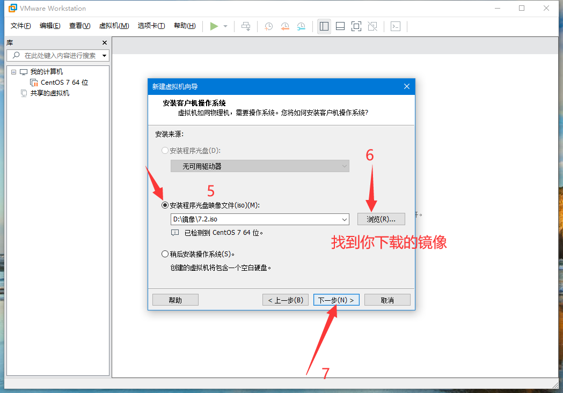
Task: Open the 文件(F) menu
Action: coord(21,26)
